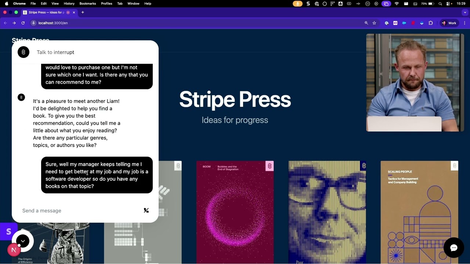Click the orange microphone menu bar indicator
This screenshot has height=264, width=470.
tap(297, 3)
